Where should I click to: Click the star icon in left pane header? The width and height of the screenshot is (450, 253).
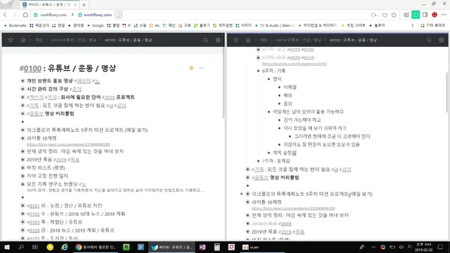pyautogui.click(x=10, y=40)
